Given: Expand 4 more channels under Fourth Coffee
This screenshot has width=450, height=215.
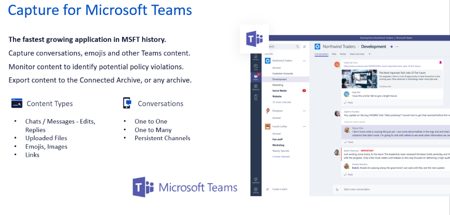Looking at the screenshot, I should tap(281, 157).
